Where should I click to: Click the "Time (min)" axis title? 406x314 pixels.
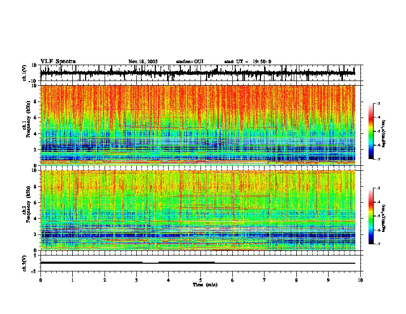point(205,285)
